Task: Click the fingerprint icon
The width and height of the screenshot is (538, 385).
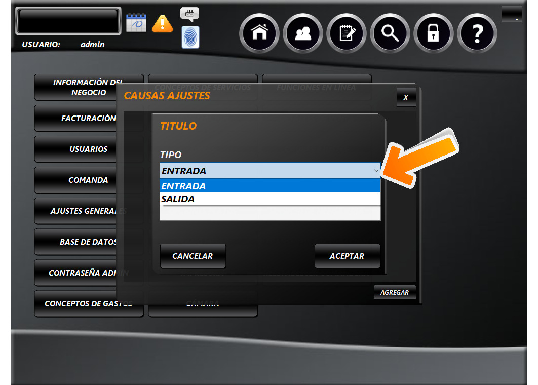Action: click(x=190, y=37)
